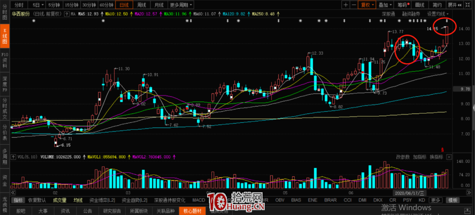Click 恢复默认 to restore defaults
This screenshot has width=475, height=215.
click(x=37, y=200)
